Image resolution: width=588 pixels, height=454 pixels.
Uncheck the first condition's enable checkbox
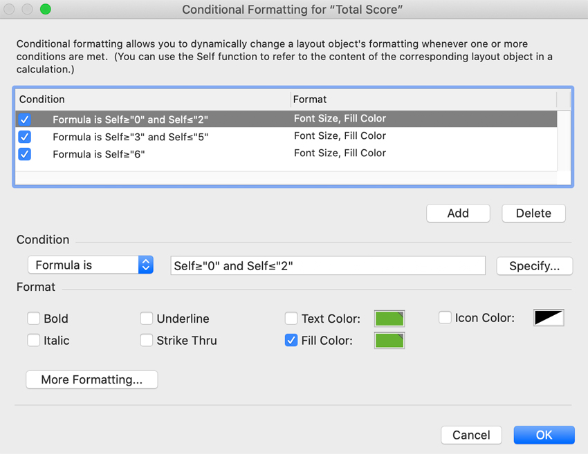(x=25, y=119)
